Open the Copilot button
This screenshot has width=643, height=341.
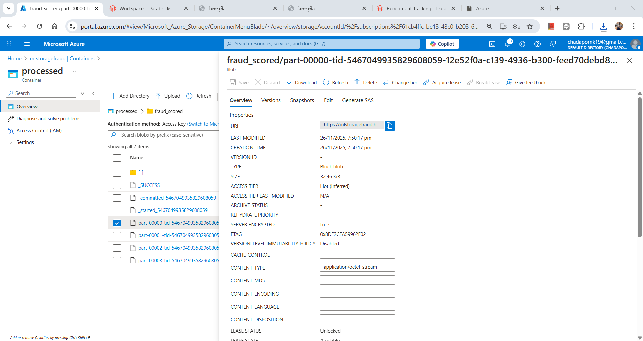442,44
